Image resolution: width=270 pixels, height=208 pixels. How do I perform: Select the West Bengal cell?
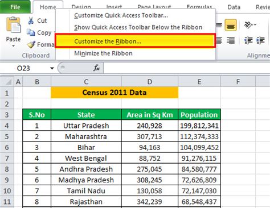(x=86, y=158)
